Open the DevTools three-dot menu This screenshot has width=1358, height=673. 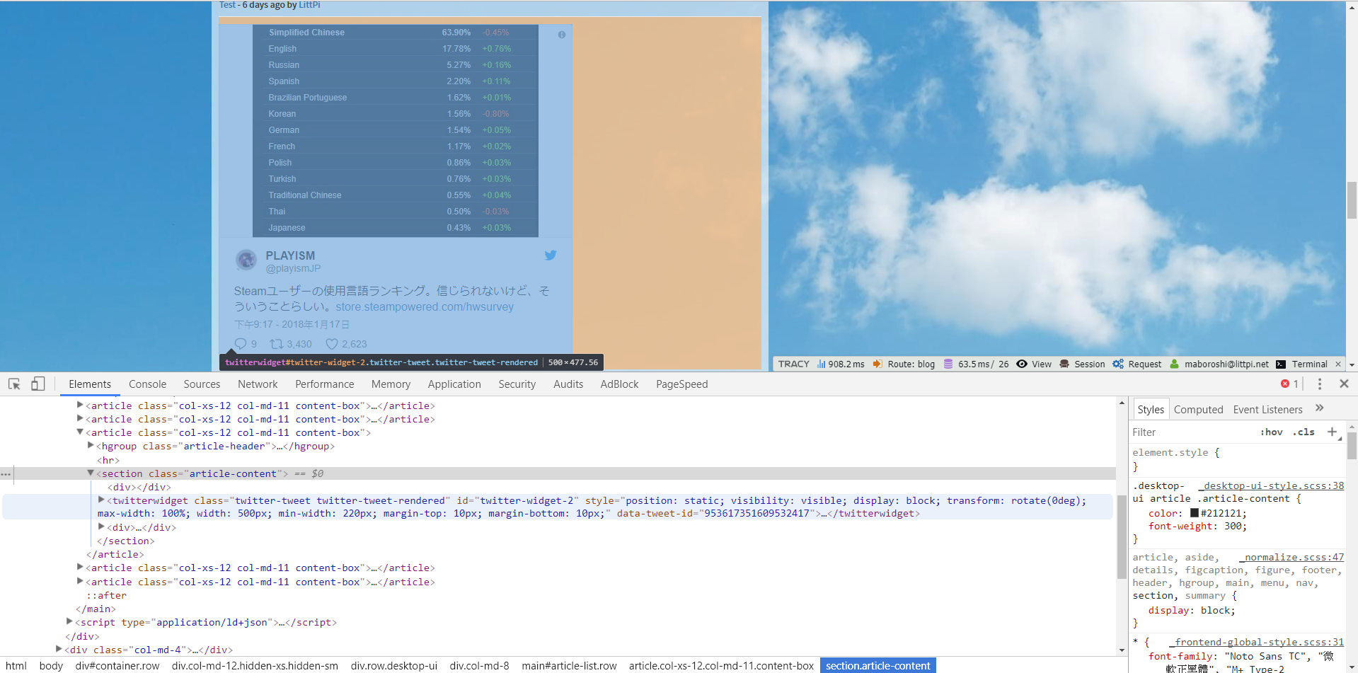click(x=1319, y=384)
